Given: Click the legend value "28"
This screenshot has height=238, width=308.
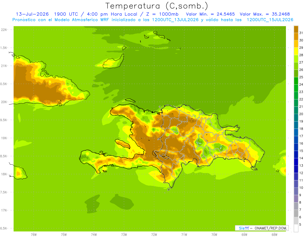Looking at the screenshot, I should coord(301,55).
